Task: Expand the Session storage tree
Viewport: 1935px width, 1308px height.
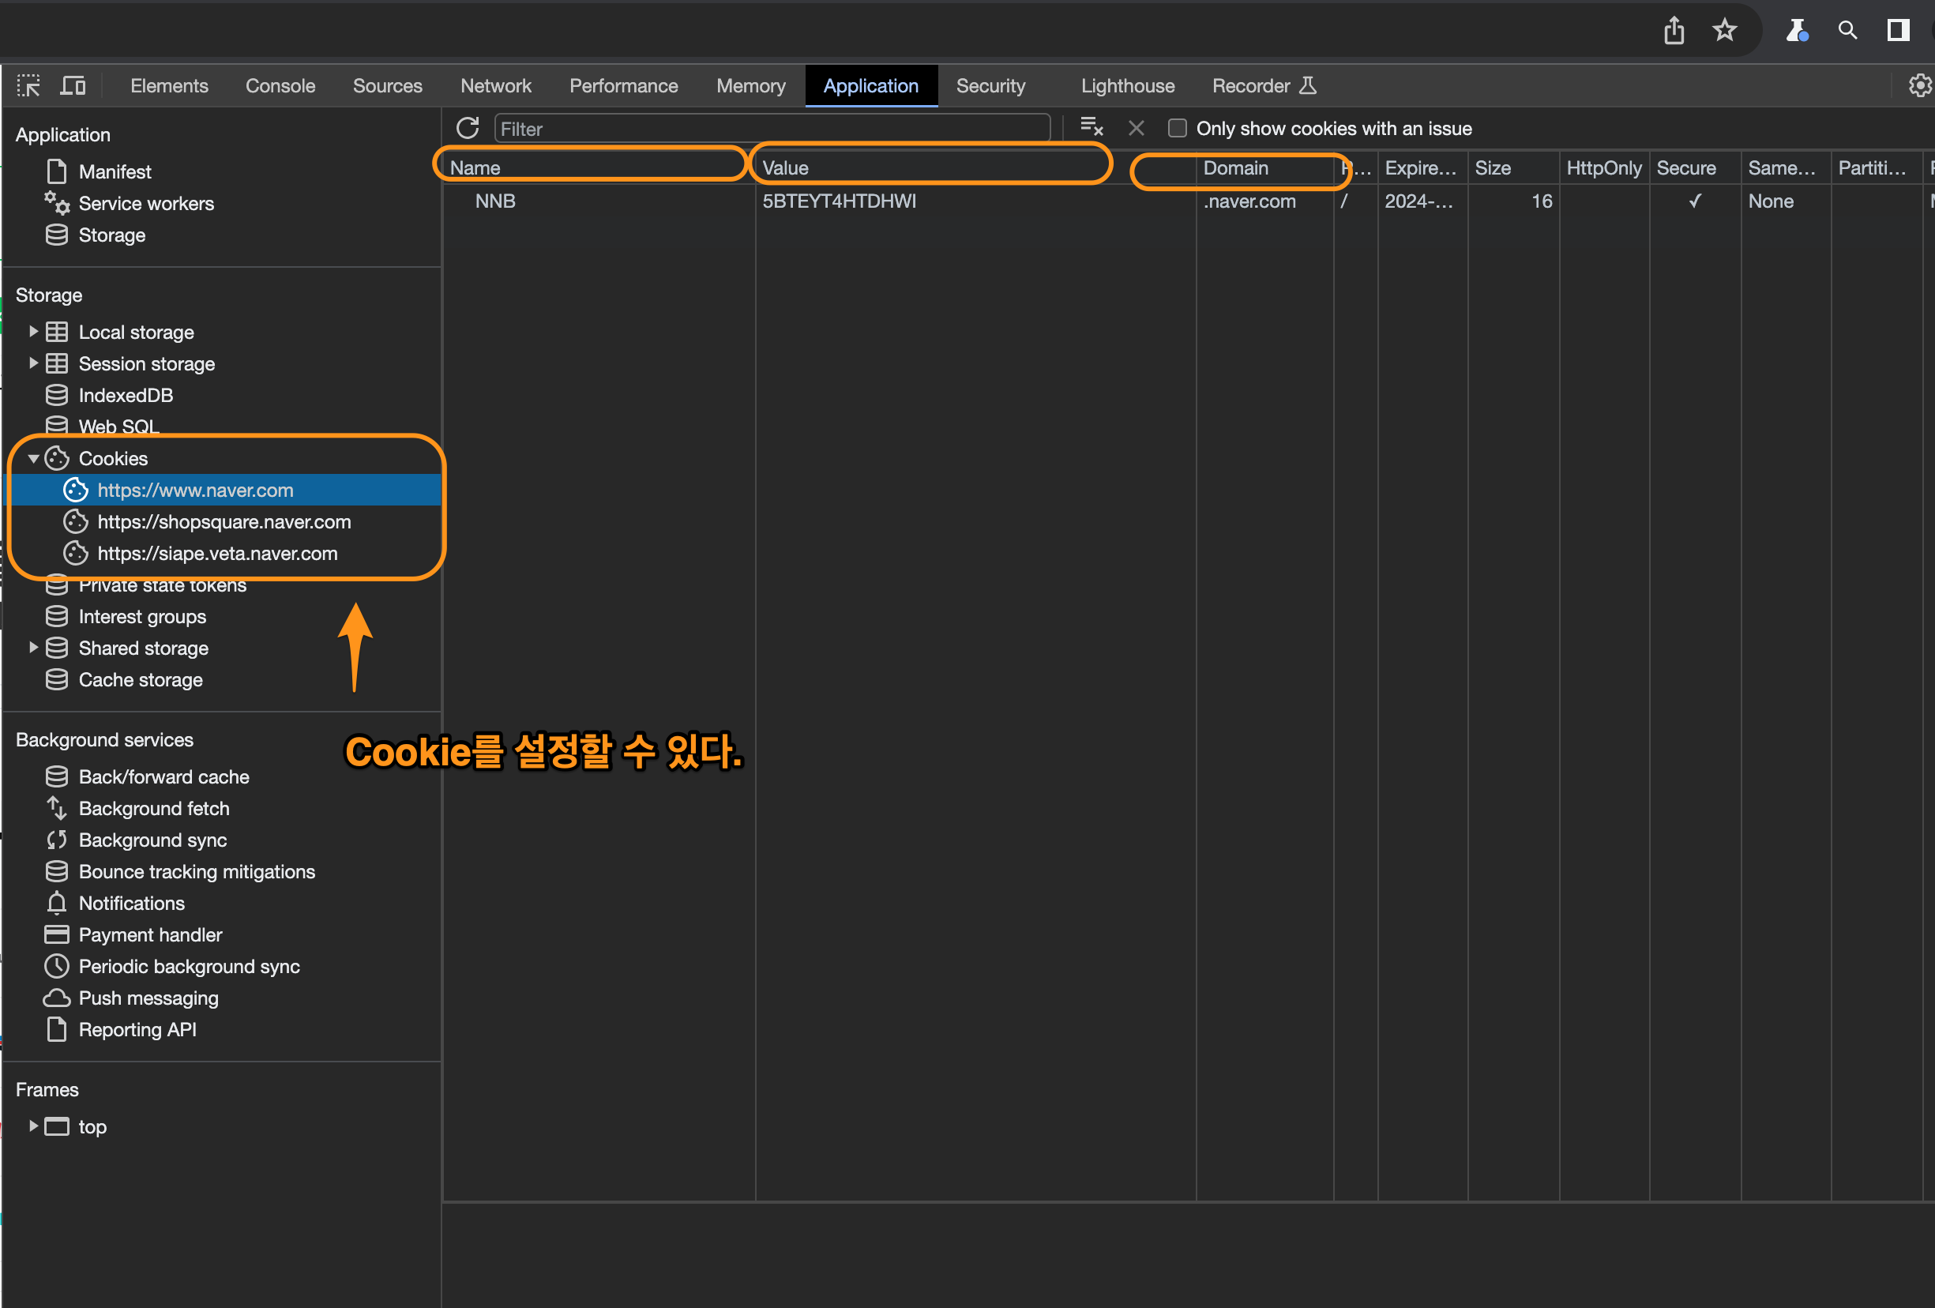Action: (x=33, y=363)
